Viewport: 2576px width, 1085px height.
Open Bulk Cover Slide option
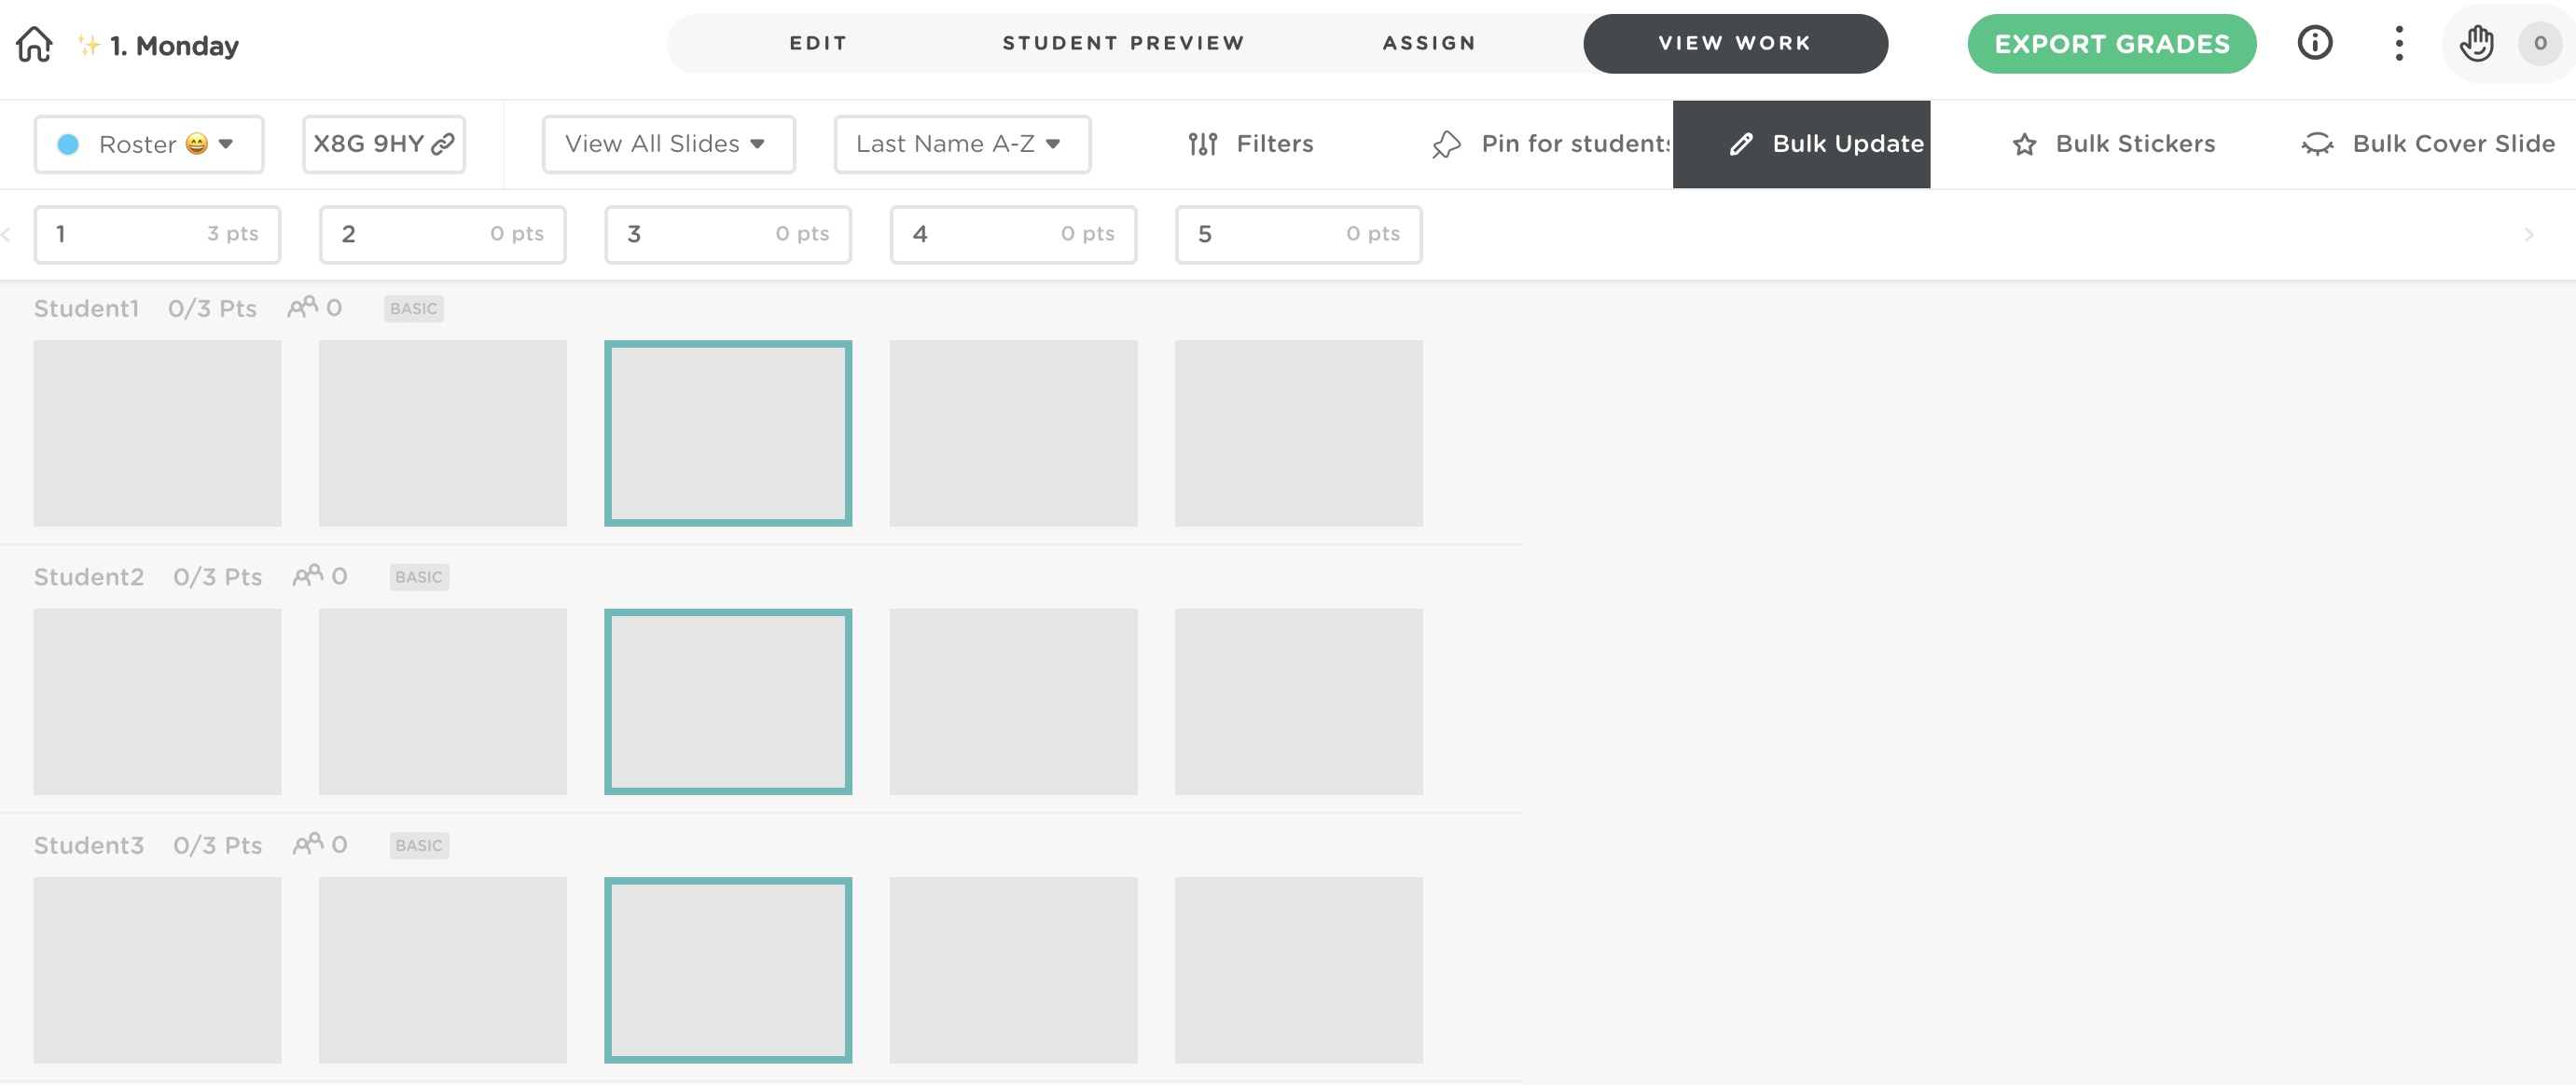pyautogui.click(x=2428, y=144)
